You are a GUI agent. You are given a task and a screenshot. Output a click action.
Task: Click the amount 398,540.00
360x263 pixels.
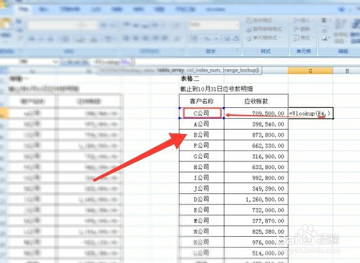(x=268, y=124)
